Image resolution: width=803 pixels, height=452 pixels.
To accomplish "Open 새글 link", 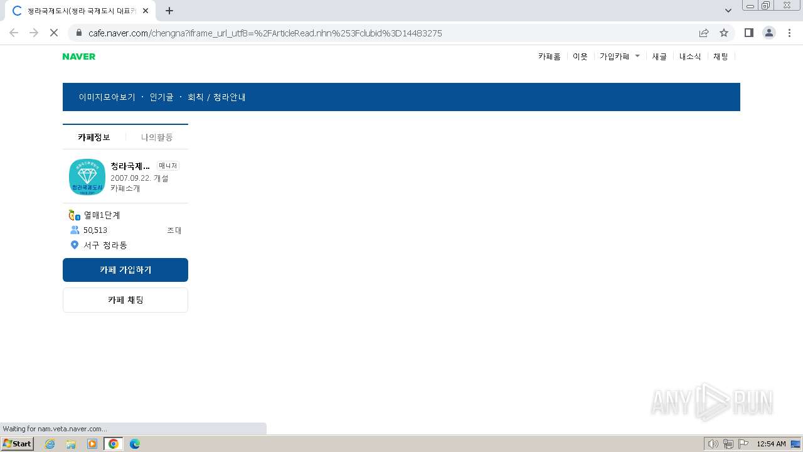I will point(659,56).
